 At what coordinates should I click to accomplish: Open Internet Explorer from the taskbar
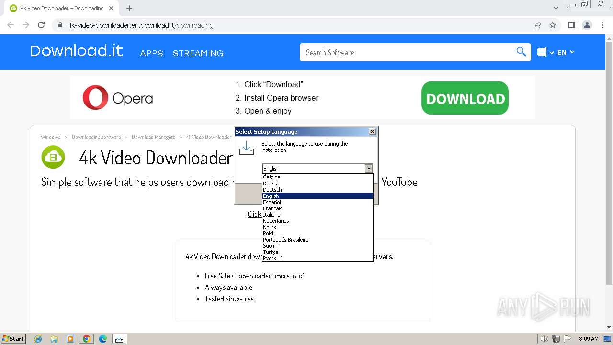(x=38, y=339)
